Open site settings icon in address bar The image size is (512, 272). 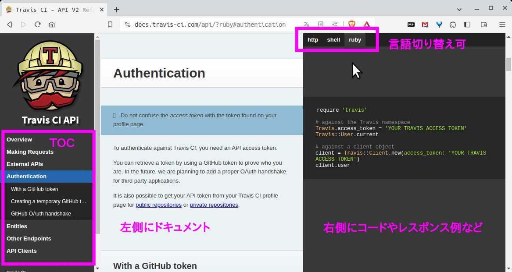point(128,25)
